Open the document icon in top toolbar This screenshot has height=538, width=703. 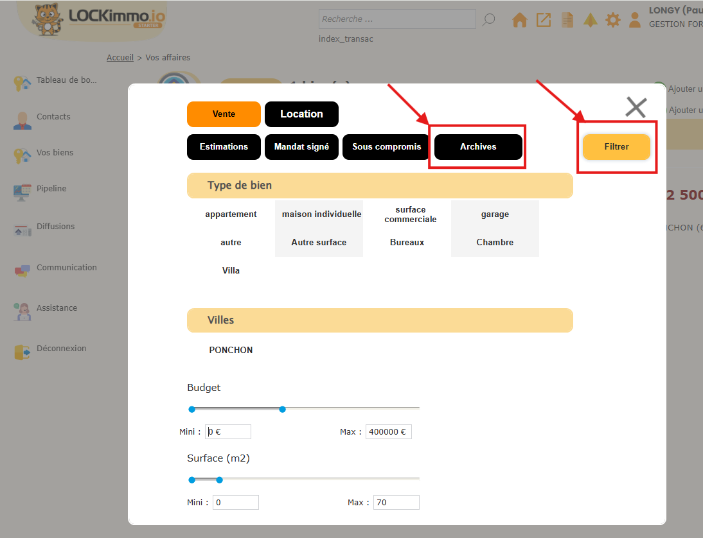click(x=567, y=21)
